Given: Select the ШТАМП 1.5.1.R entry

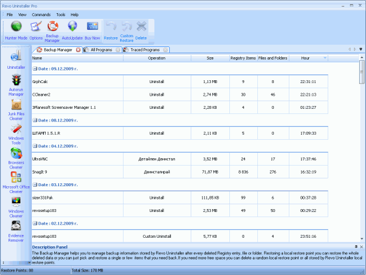Looking at the screenshot, I should 180,133.
